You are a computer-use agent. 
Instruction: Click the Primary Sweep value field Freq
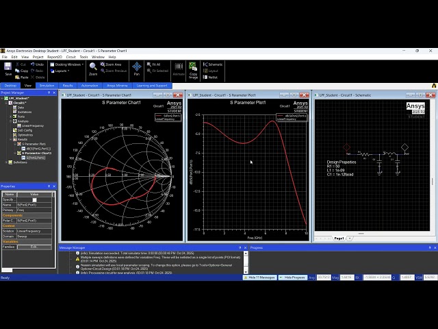click(34, 210)
